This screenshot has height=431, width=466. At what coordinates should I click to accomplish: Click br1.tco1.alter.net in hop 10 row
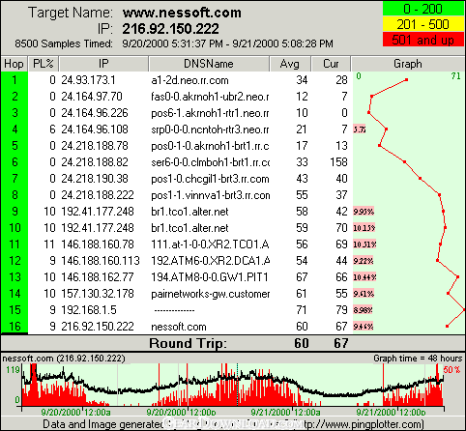(x=189, y=228)
